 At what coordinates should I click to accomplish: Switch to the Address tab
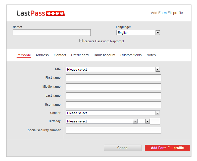click(x=42, y=55)
